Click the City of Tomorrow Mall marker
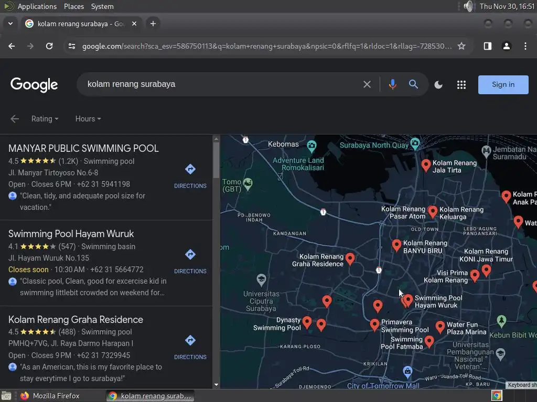Viewport: 537px width, 402px height. (407, 372)
